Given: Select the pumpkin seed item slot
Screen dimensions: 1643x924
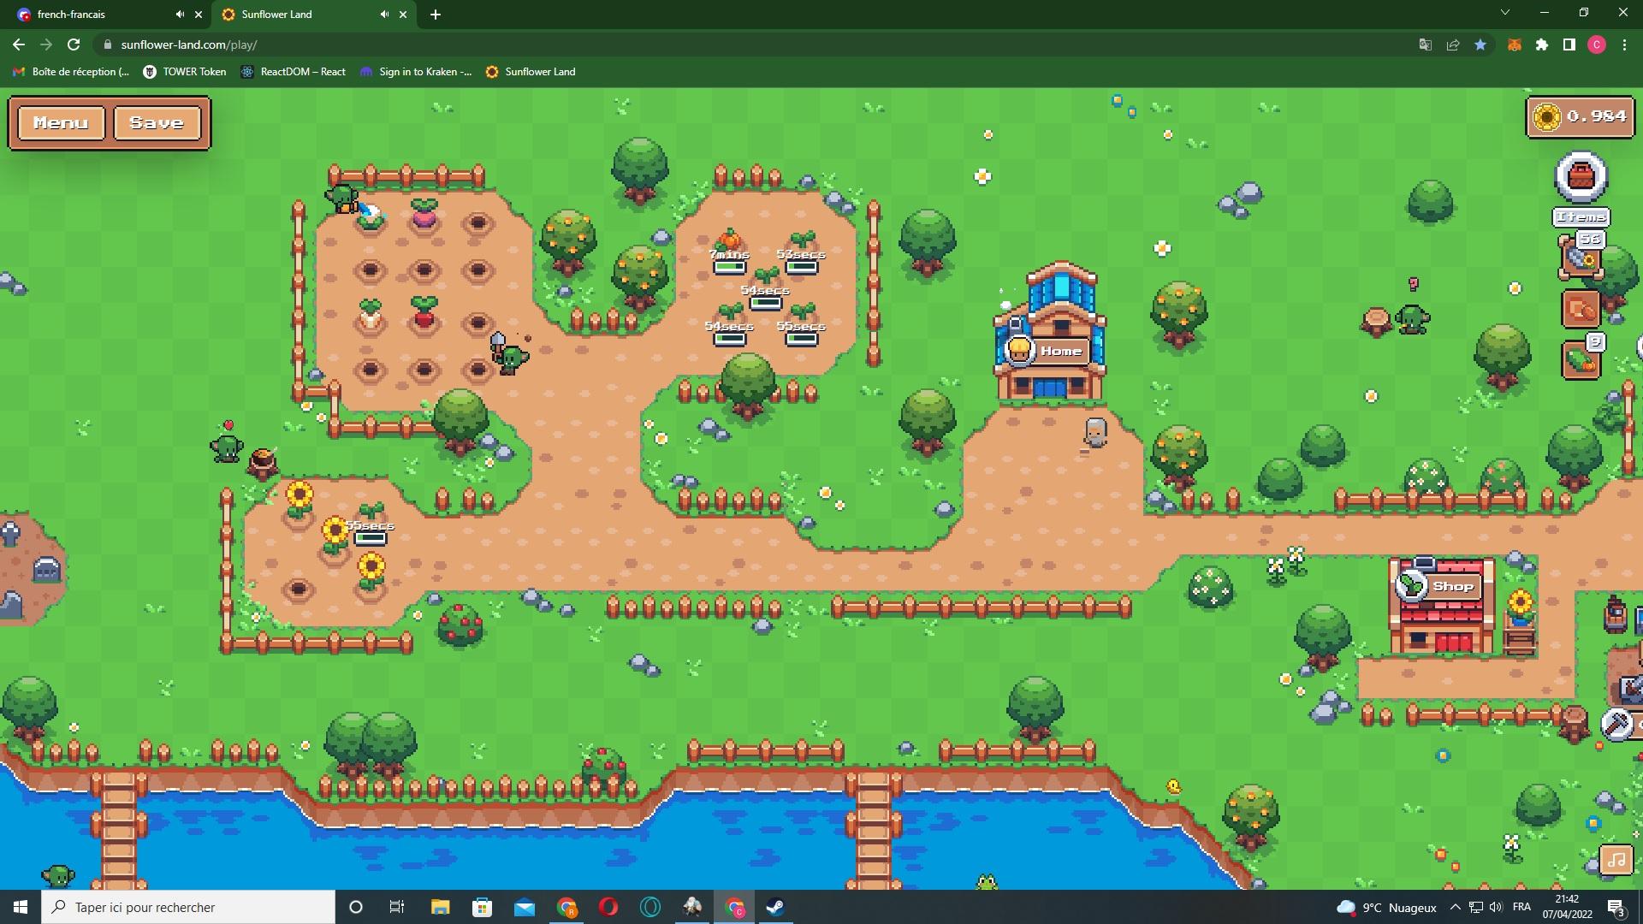Looking at the screenshot, I should tap(1581, 360).
